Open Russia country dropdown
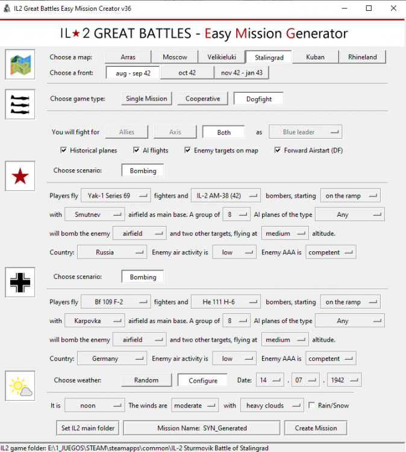Screen dimensions: 406x452 click(x=112, y=253)
